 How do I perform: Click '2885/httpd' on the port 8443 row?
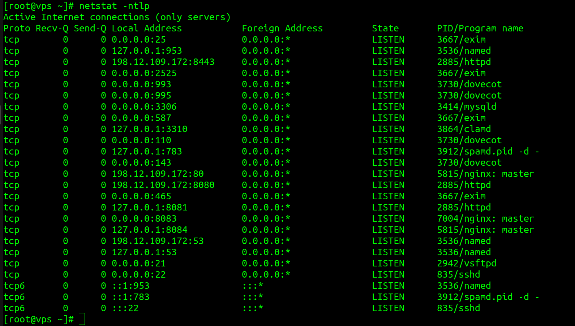[464, 62]
